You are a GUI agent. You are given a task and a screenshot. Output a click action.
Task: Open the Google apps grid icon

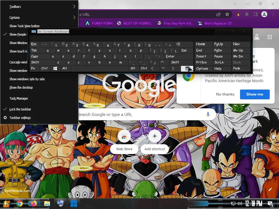tap(269, 37)
